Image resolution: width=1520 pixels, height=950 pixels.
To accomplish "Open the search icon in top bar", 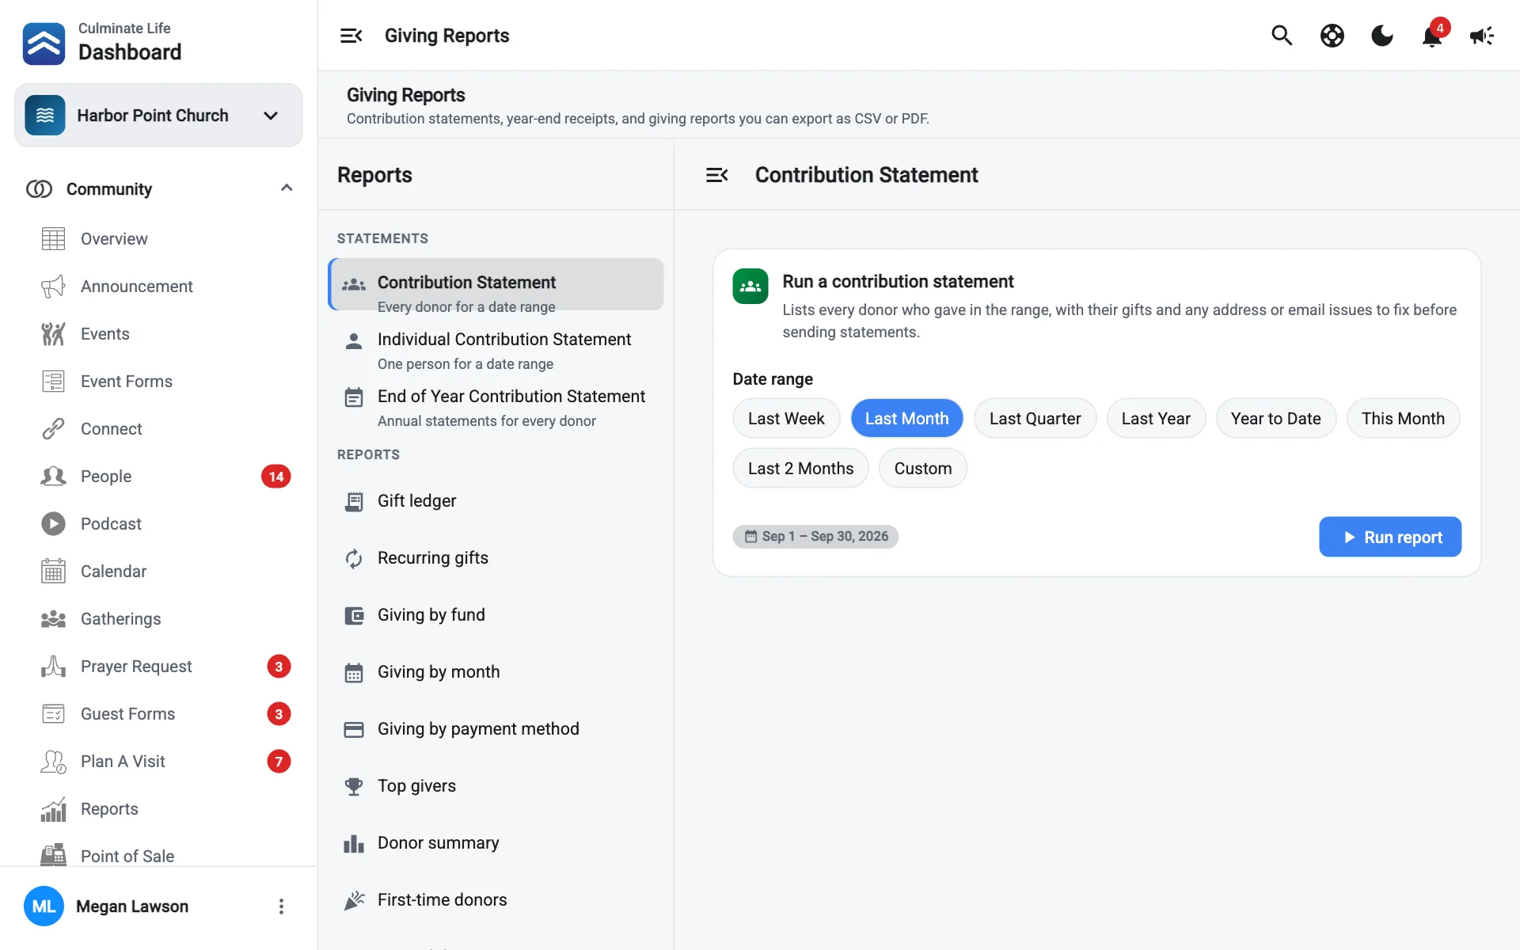I will (1282, 36).
